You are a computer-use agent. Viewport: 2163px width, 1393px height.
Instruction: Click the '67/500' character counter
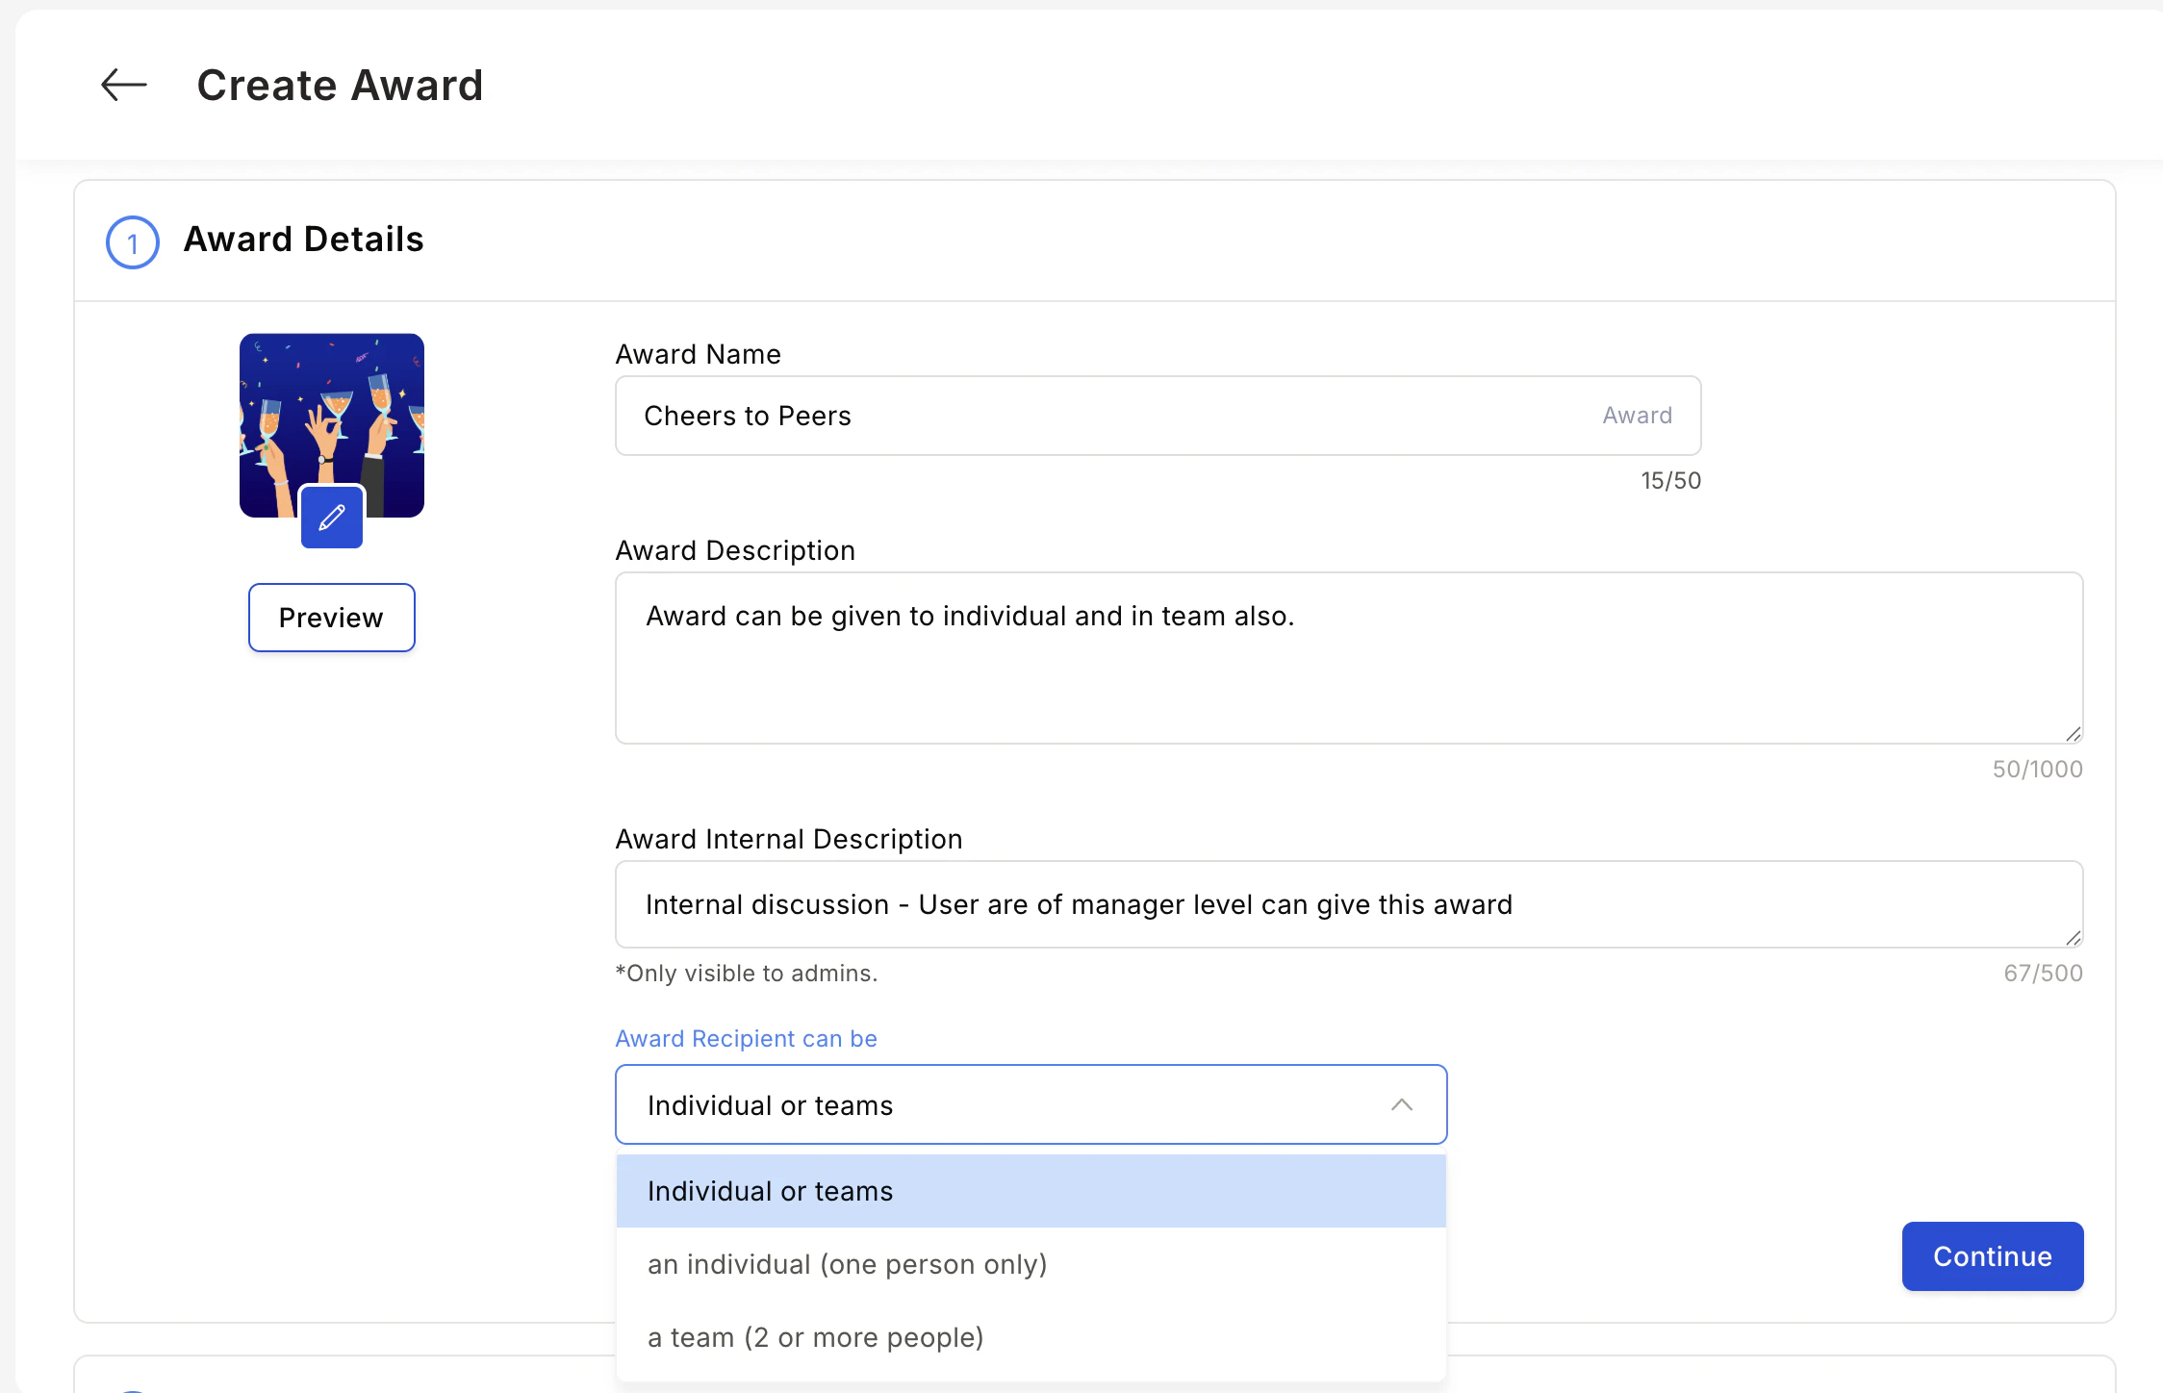click(x=2044, y=974)
